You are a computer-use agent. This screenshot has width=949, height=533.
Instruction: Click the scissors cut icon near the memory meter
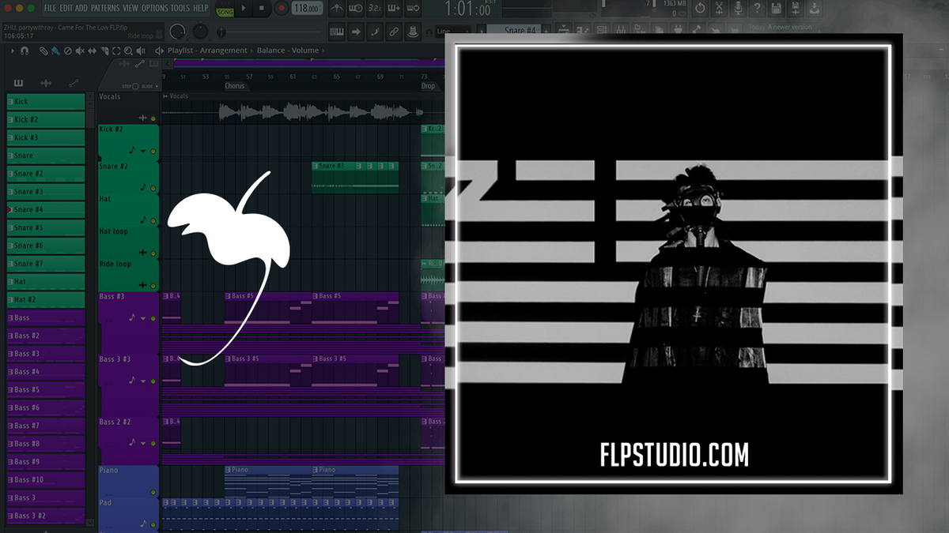pos(720,8)
